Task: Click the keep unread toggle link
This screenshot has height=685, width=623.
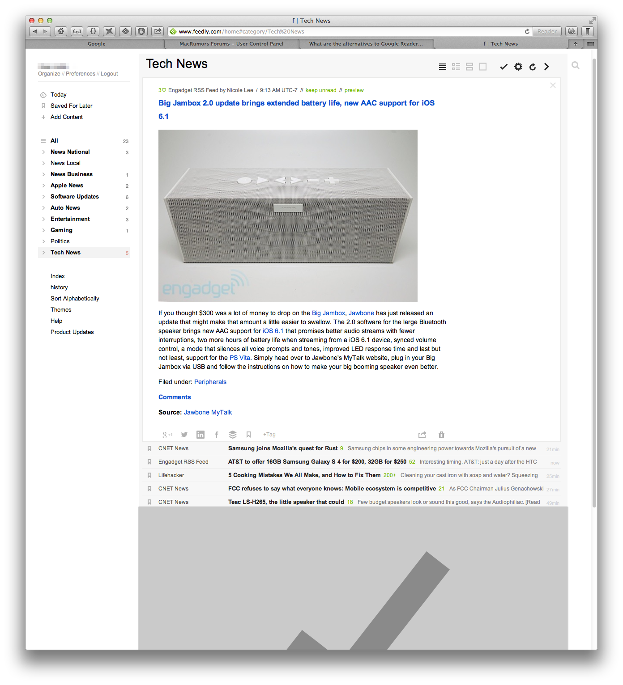Action: tap(321, 90)
